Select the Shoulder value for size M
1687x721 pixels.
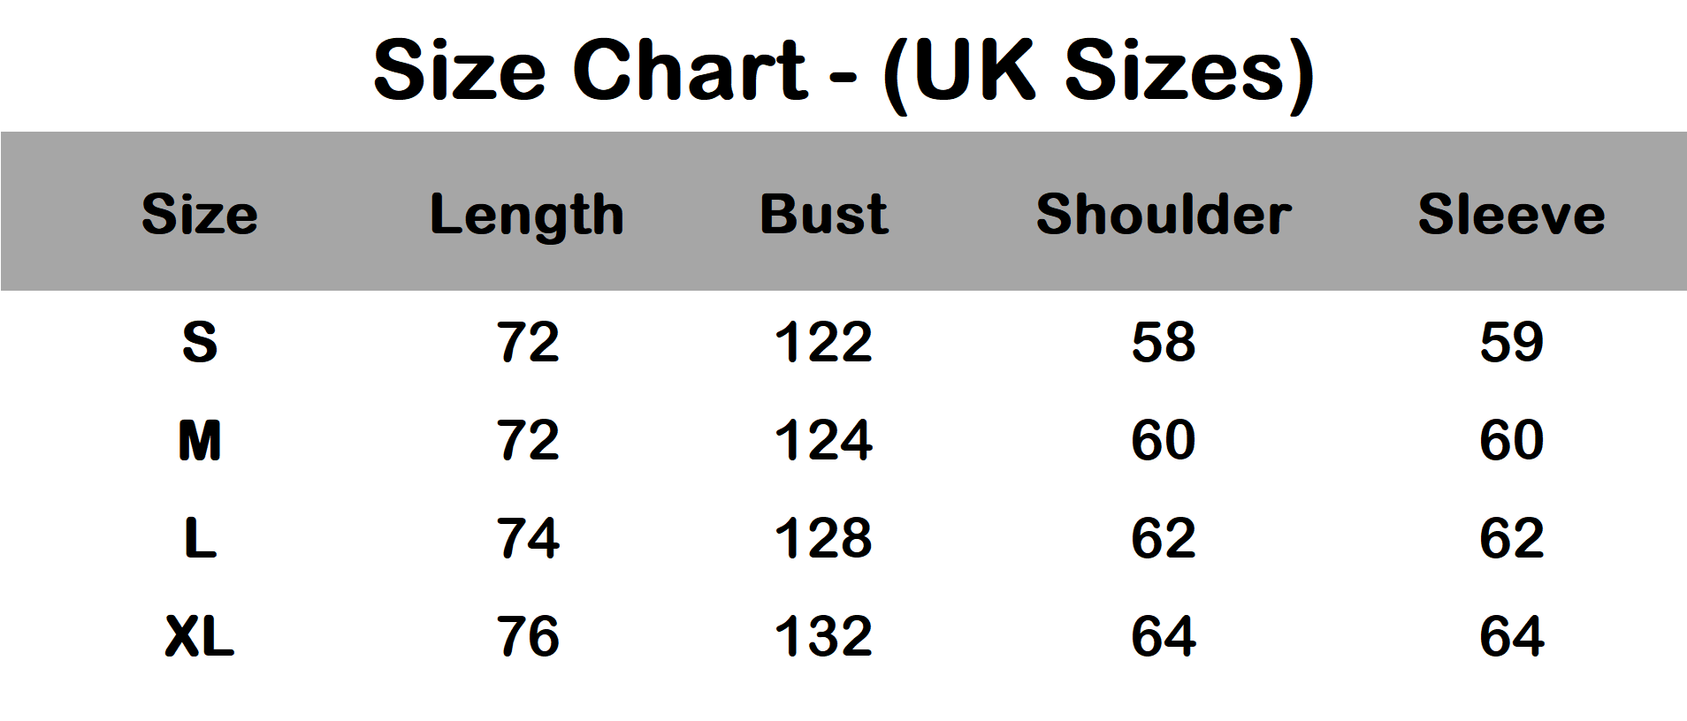[1164, 441]
